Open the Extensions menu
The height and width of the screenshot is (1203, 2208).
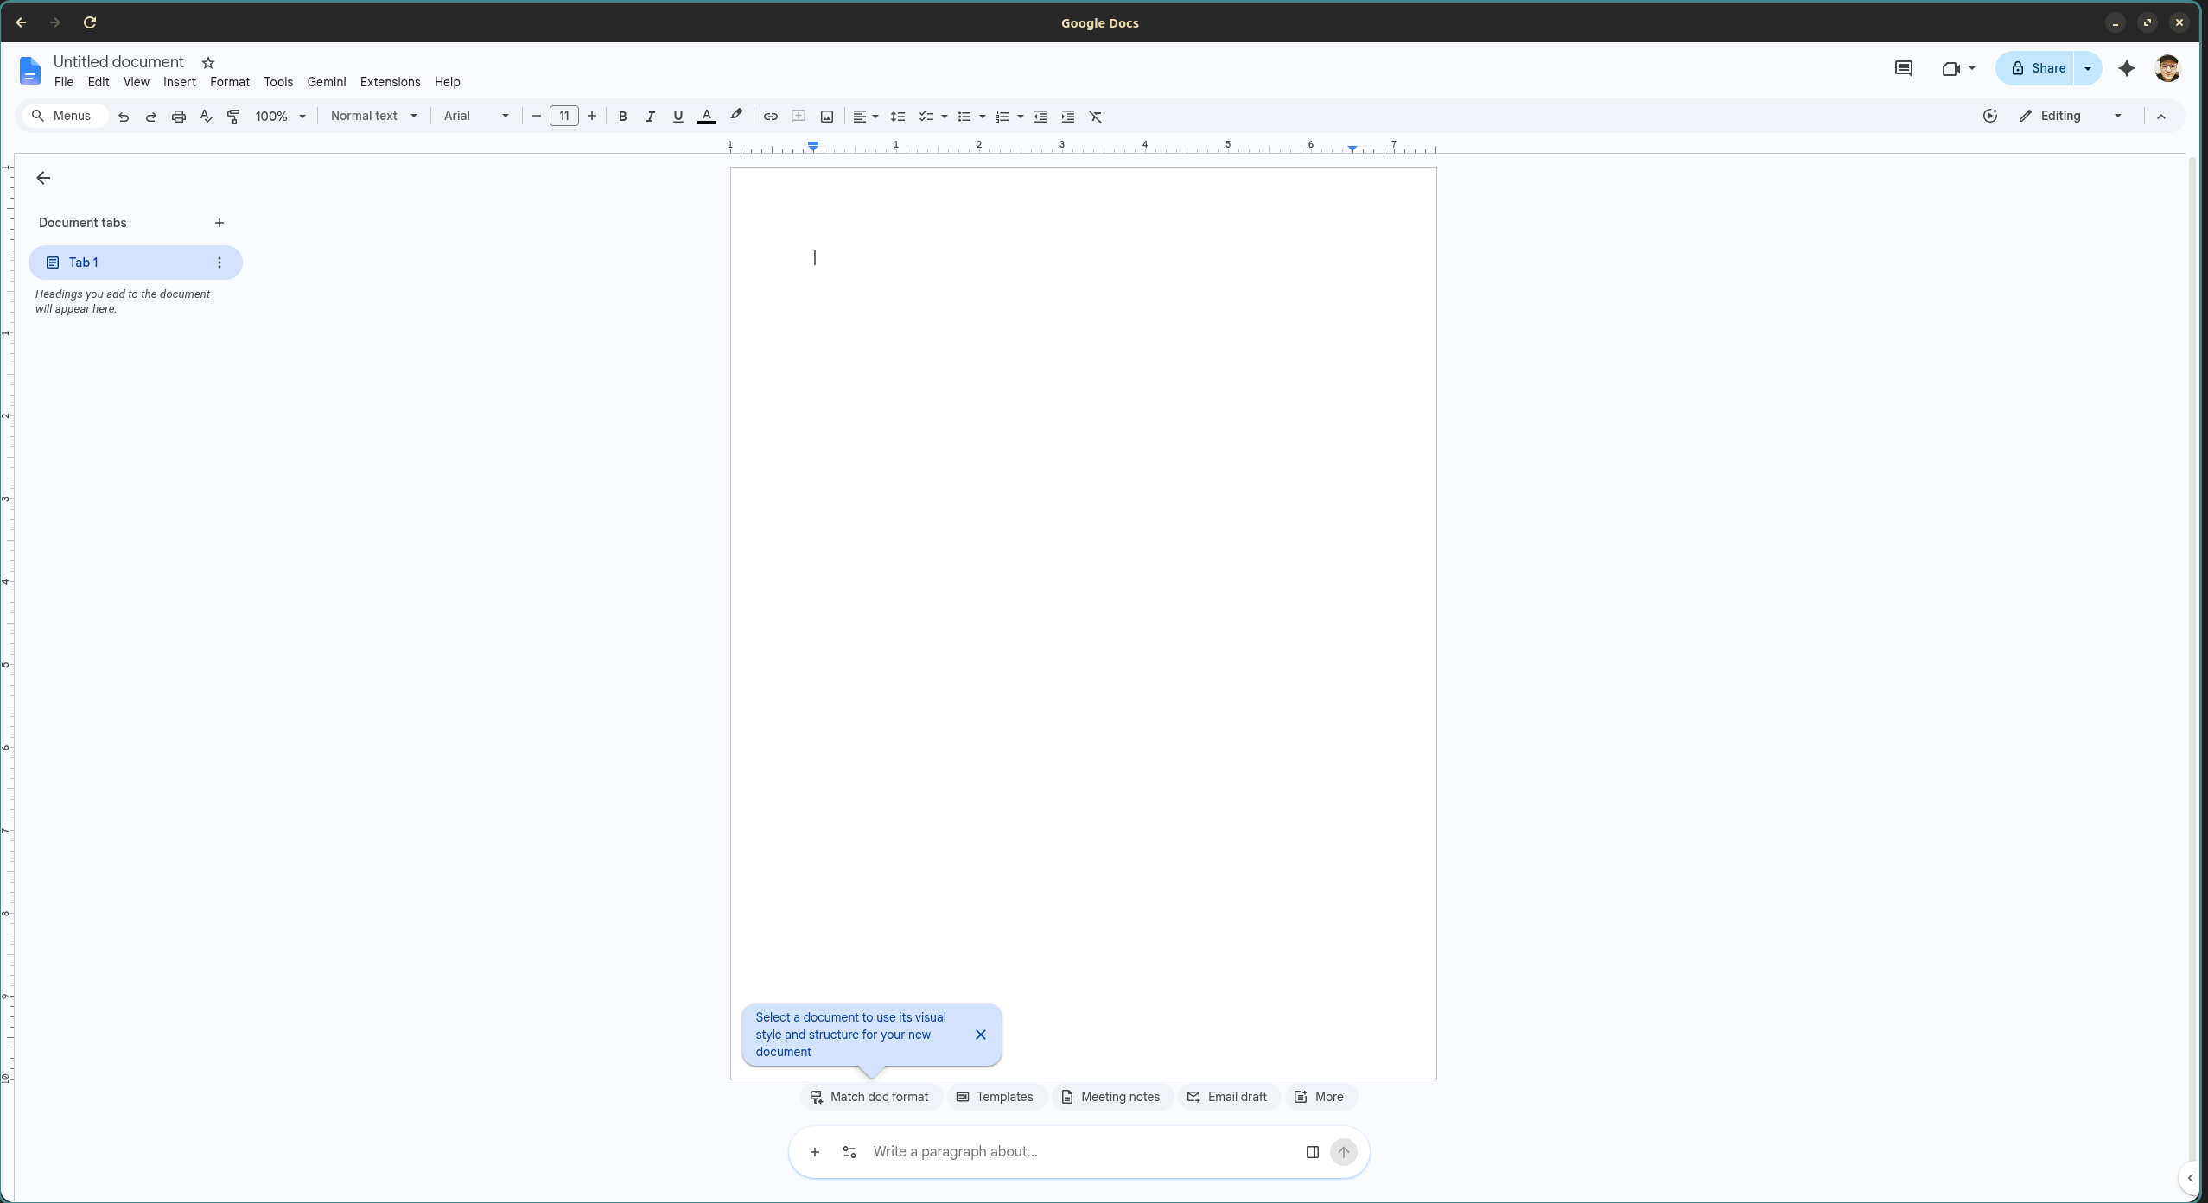[390, 82]
